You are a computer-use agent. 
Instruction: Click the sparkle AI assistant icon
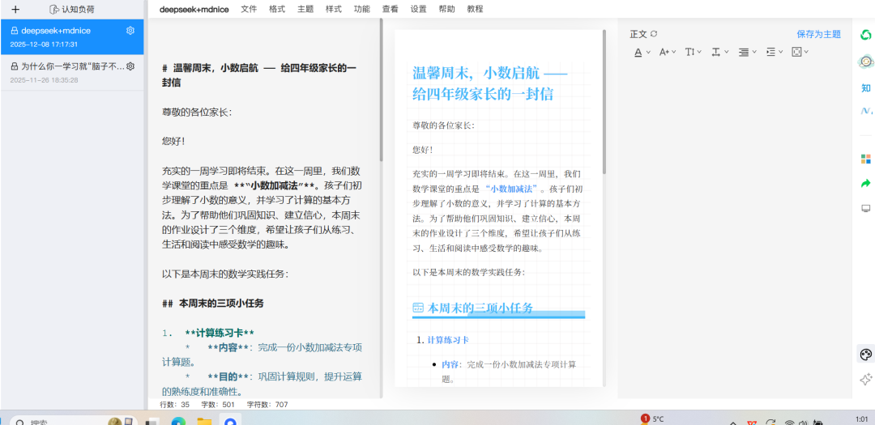click(865, 380)
